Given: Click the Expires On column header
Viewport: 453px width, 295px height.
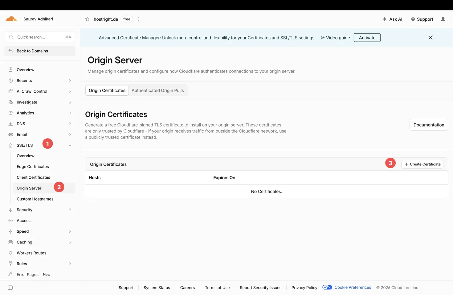Looking at the screenshot, I should tap(224, 178).
